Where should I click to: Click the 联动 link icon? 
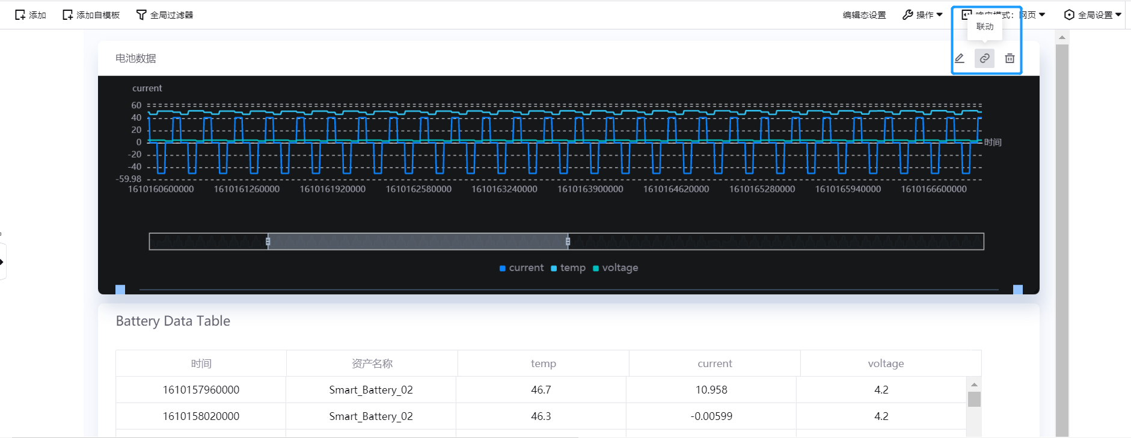click(984, 58)
